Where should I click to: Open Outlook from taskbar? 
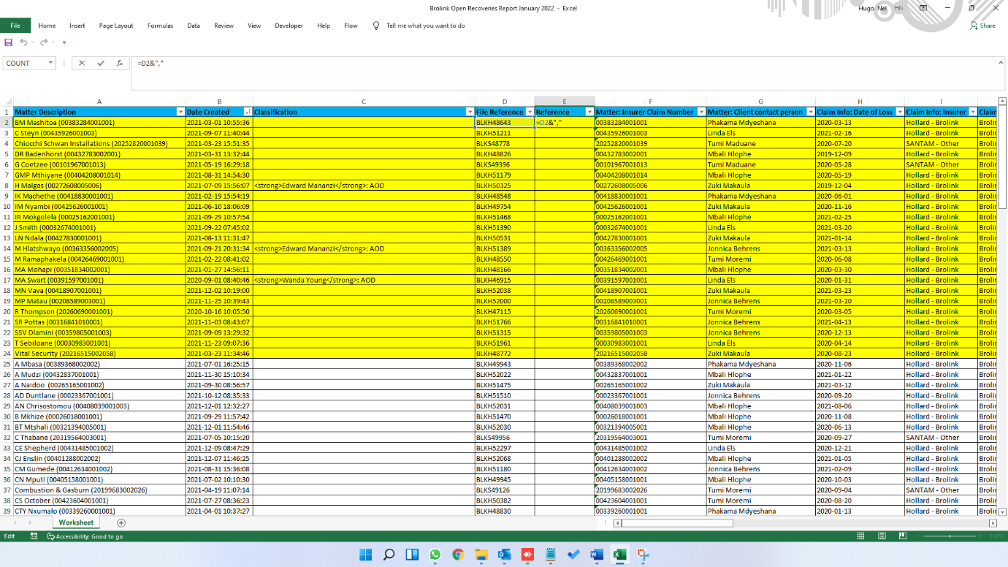pos(504,555)
